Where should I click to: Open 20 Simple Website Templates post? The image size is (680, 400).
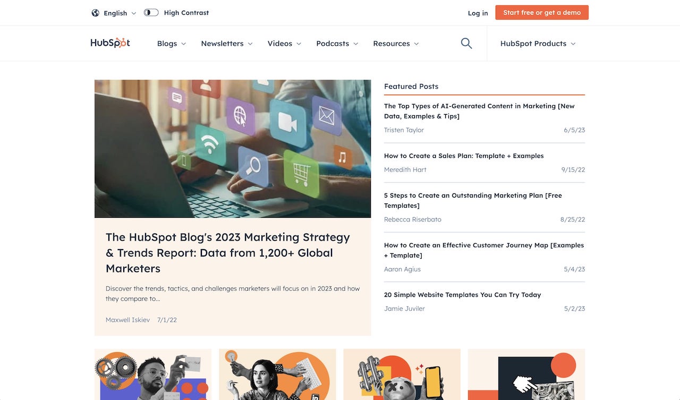click(462, 295)
